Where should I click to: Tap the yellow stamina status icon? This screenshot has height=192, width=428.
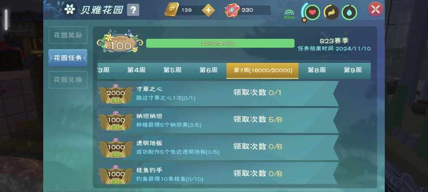(x=331, y=12)
